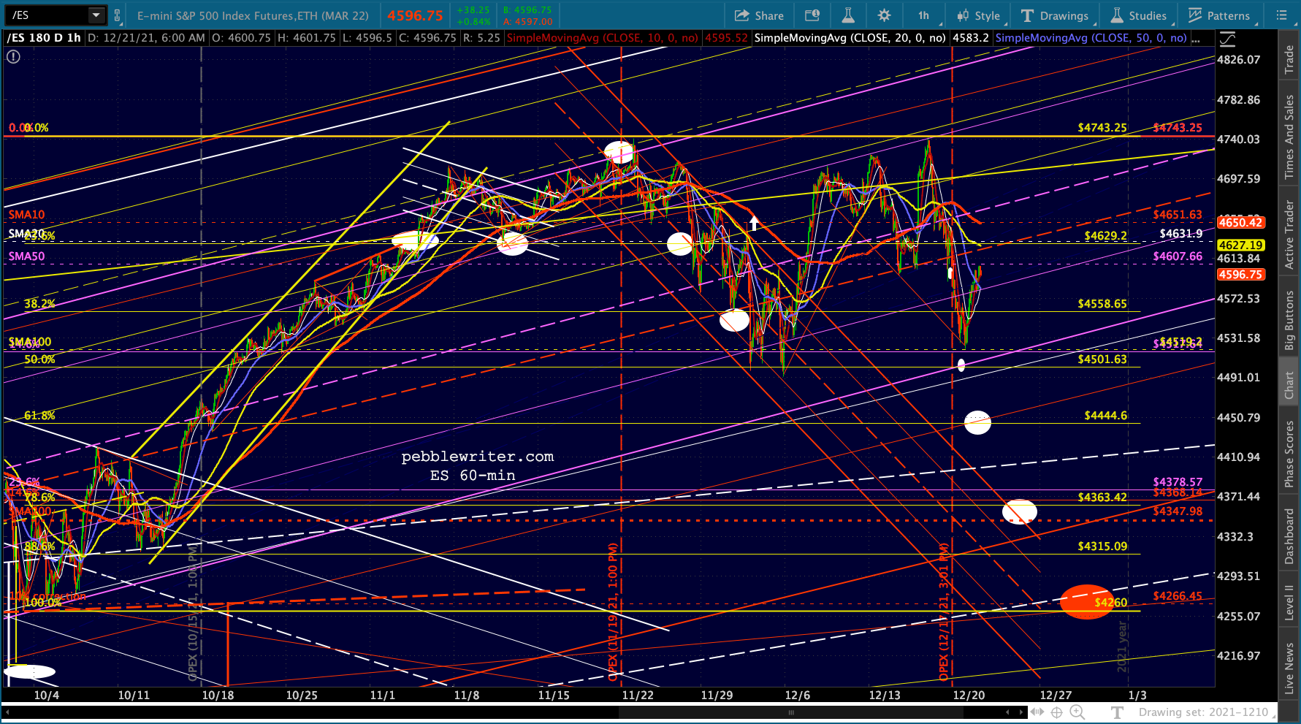1301x724 pixels.
Task: Open chart settings gear
Action: coord(885,15)
